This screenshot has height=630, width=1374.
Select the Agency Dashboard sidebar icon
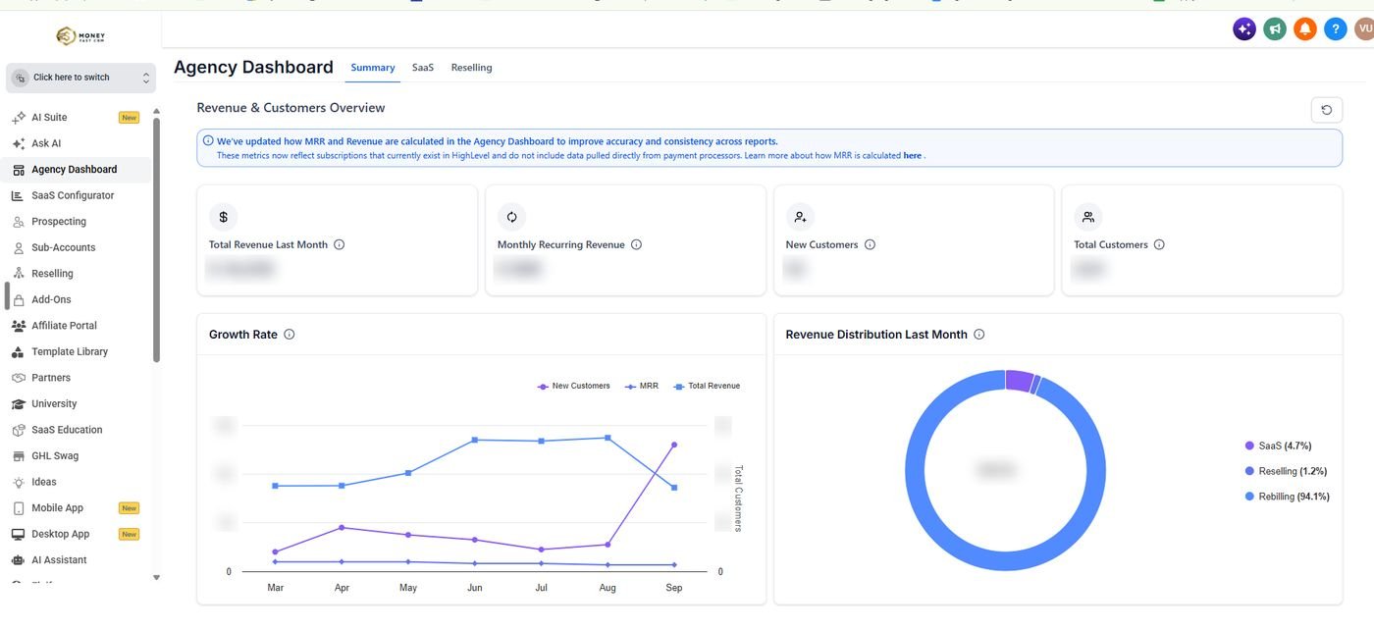[19, 170]
